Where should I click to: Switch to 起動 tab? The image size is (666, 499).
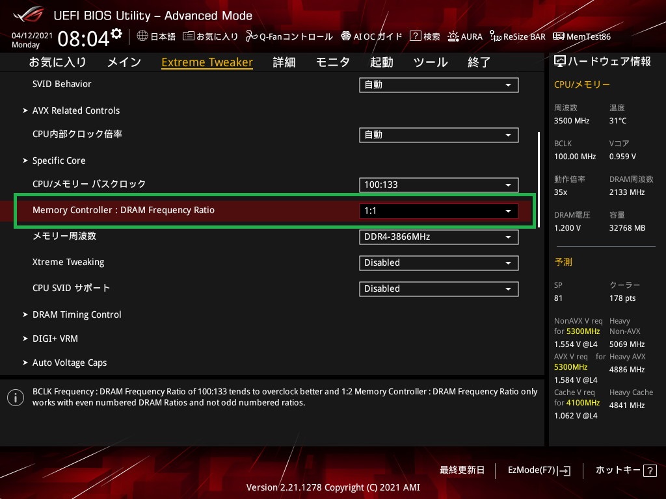(x=381, y=62)
